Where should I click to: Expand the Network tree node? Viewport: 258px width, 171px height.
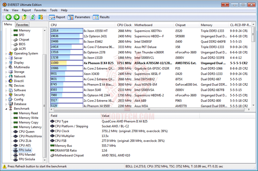coord(6,77)
